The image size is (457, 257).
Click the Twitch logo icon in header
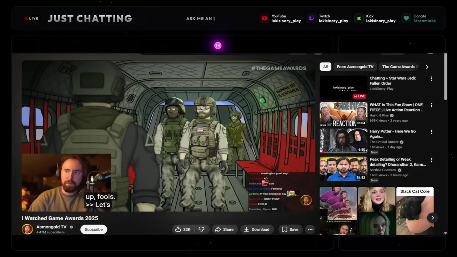(x=312, y=19)
